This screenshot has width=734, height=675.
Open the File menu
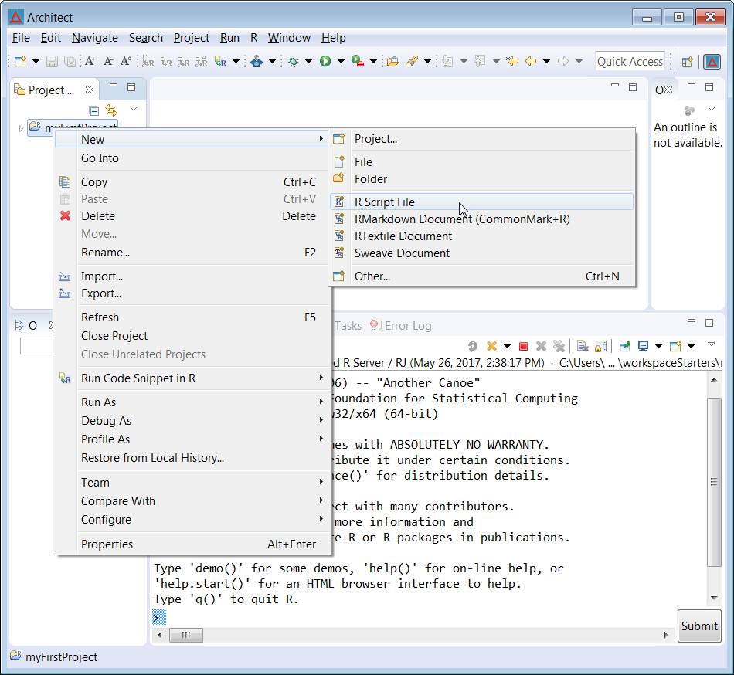21,38
